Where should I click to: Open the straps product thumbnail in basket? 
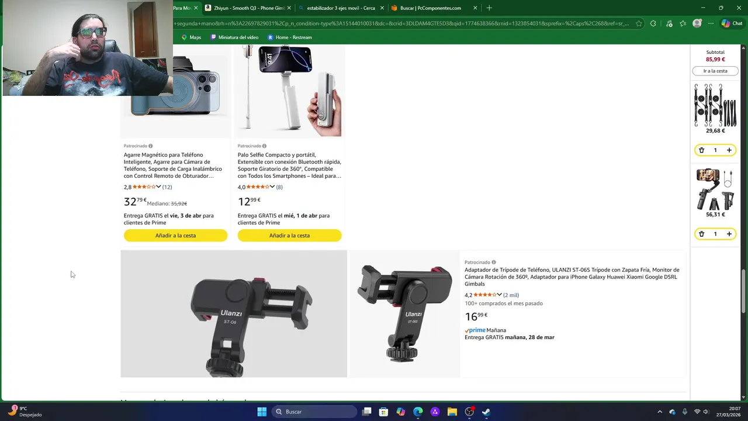715,105
